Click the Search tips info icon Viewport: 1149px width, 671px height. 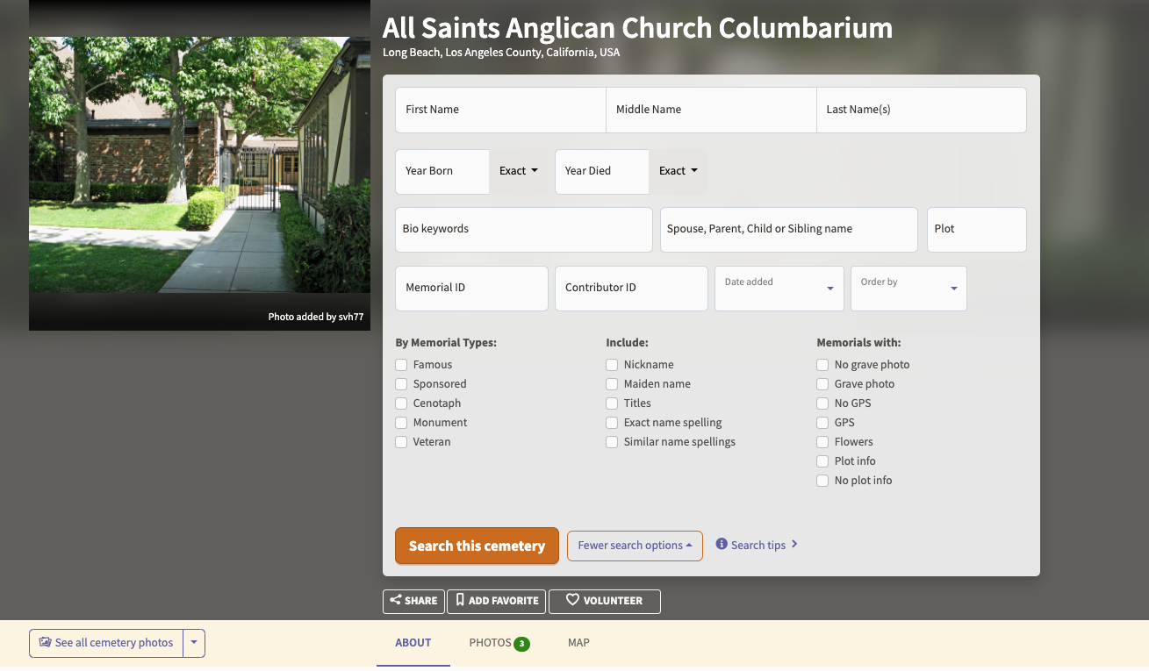pos(722,544)
